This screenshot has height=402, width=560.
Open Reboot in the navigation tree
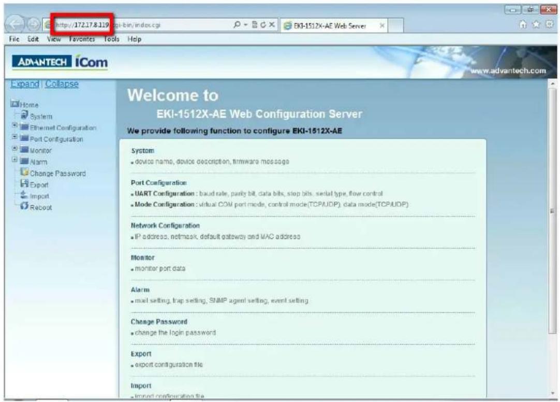[x=41, y=208]
